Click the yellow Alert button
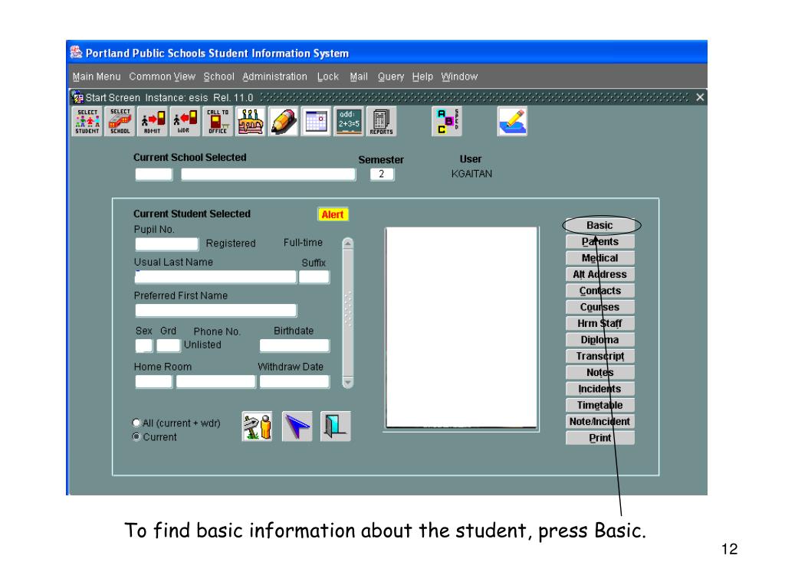Viewport: 785px width, 588px height. (x=333, y=214)
